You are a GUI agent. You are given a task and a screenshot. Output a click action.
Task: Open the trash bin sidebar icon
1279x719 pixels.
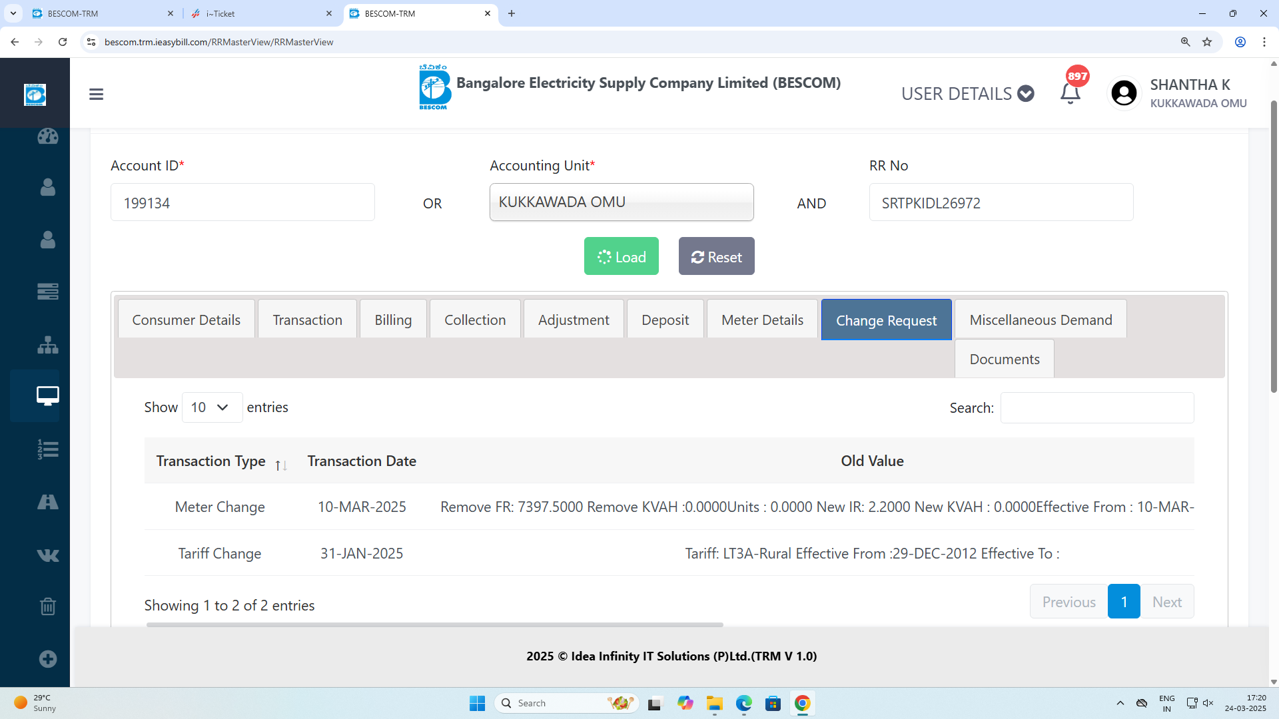coord(47,606)
